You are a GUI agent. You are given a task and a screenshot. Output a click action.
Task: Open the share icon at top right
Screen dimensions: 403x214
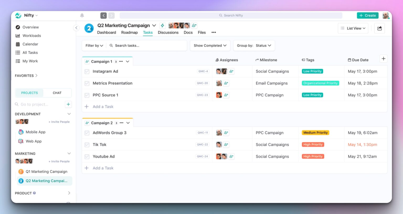[x=379, y=28]
